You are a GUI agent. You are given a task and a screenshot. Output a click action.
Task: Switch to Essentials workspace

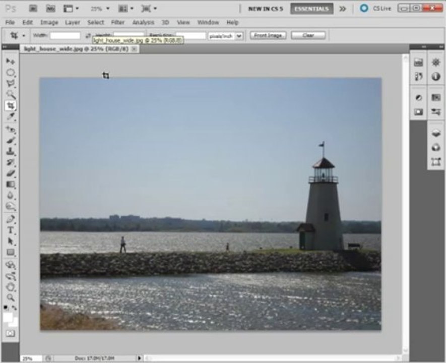point(312,9)
